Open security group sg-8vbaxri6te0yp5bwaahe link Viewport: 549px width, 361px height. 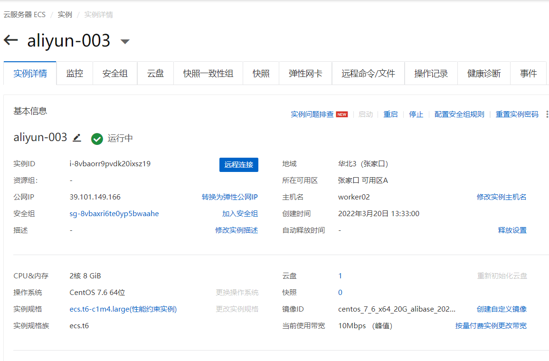click(114, 214)
